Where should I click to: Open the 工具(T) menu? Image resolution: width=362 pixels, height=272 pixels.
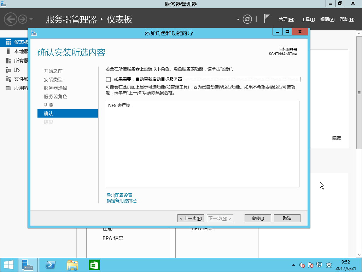308,19
